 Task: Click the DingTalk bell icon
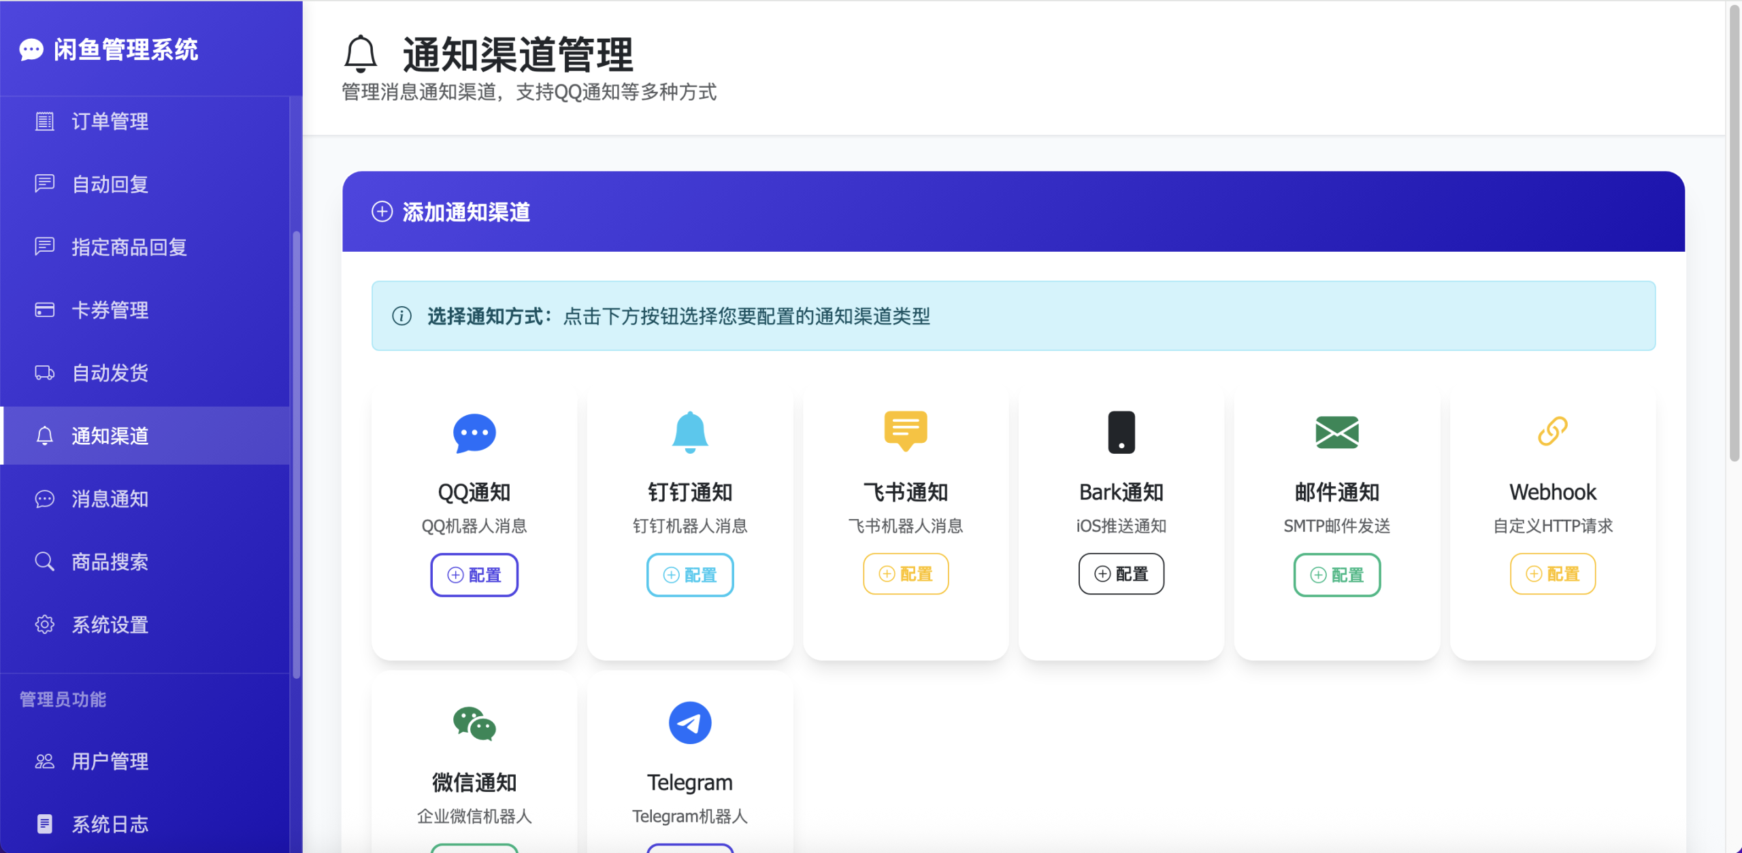(690, 433)
